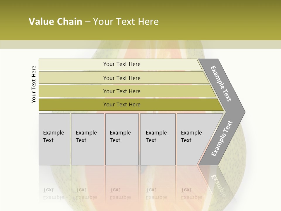This screenshot has width=281, height=211.
Task: Click the fourth gray 'Example Text' box
Action: pyautogui.click(x=158, y=139)
